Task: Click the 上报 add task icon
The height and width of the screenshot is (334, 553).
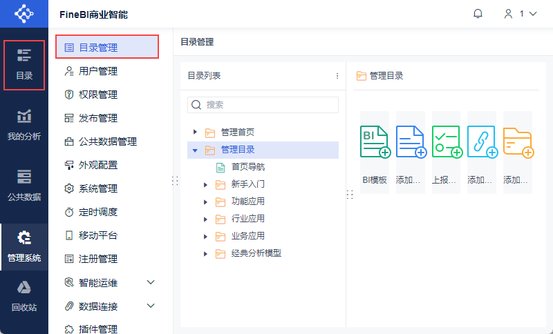Action: [x=447, y=142]
